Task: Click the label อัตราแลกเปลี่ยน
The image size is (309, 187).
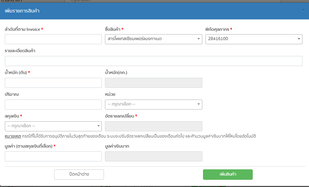Action: 119,116
